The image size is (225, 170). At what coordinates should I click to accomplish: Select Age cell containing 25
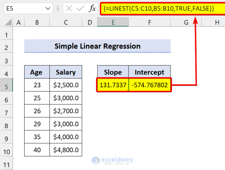tap(37, 98)
